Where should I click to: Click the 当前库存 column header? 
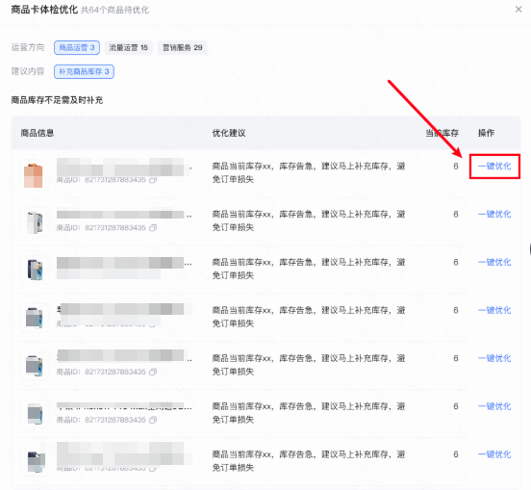pos(442,133)
